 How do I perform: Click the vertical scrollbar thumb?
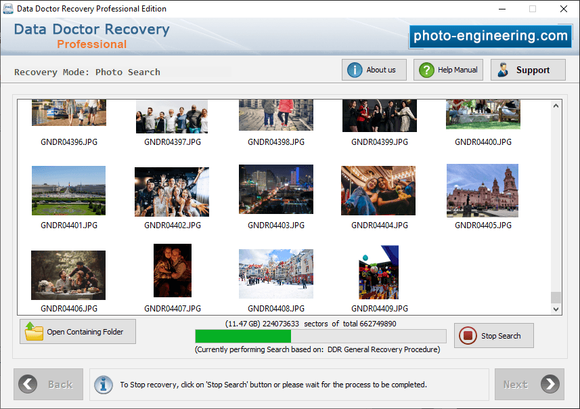coord(556,297)
